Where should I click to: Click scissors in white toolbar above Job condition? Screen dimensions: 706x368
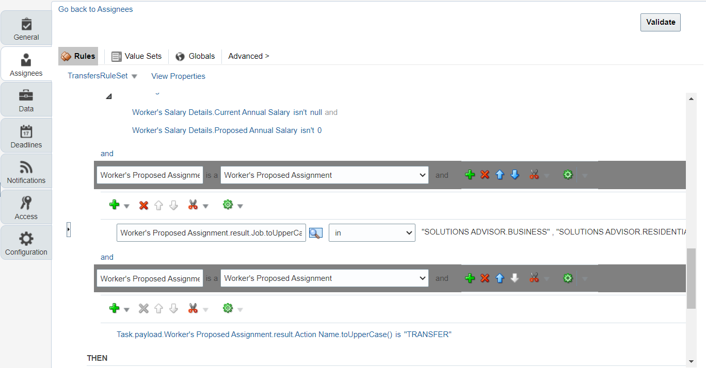coord(193,206)
